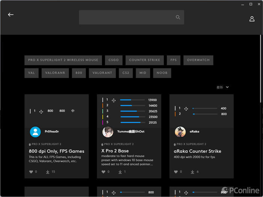Click DPI crosshair icon in X Pro 2 Base card

click(114, 100)
